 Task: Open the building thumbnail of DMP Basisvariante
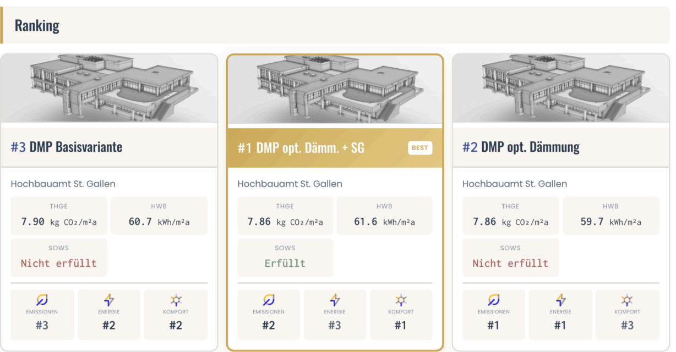pyautogui.click(x=109, y=89)
